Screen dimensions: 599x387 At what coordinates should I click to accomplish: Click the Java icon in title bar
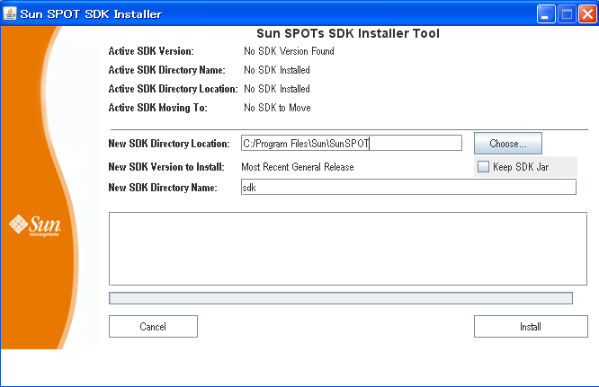10,13
